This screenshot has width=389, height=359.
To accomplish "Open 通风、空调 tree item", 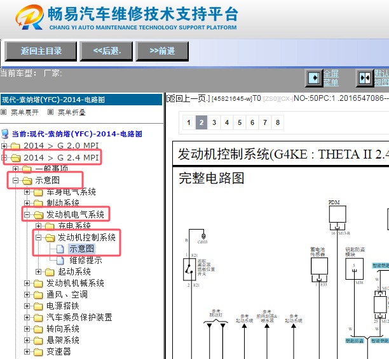I will coord(67,295).
